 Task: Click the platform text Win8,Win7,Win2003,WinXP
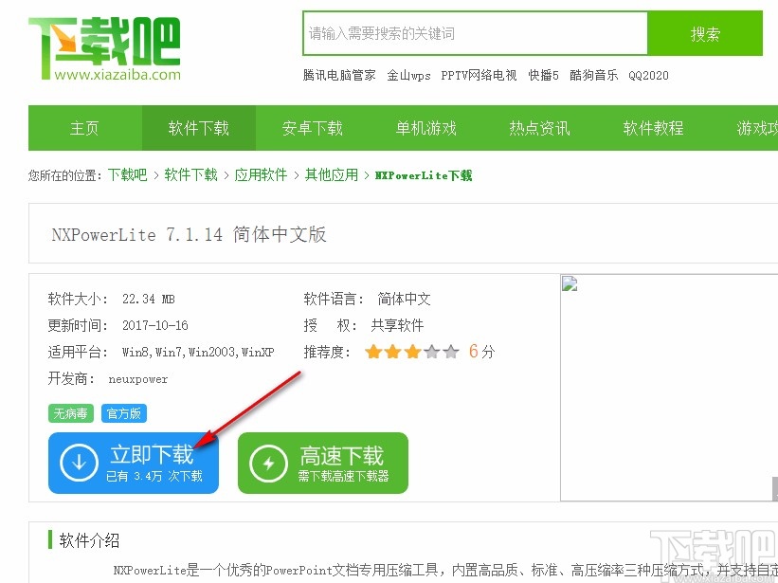point(198,353)
